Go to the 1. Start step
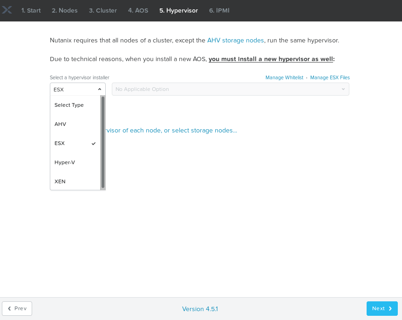 coord(31,10)
